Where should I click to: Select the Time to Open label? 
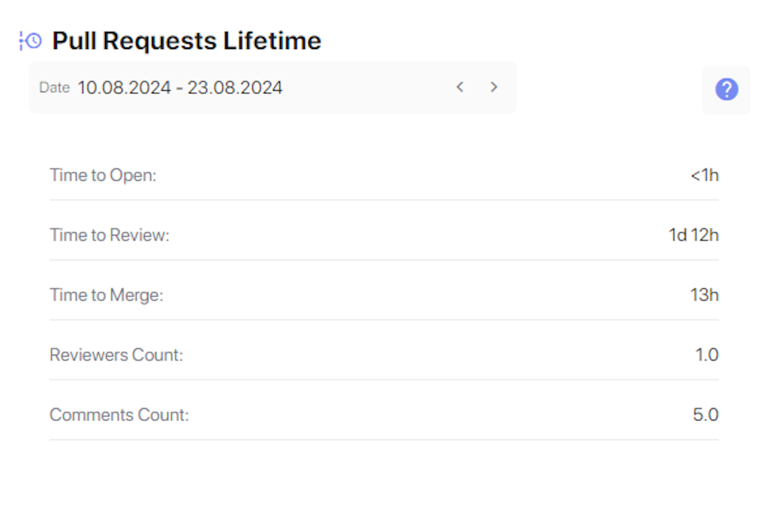103,175
